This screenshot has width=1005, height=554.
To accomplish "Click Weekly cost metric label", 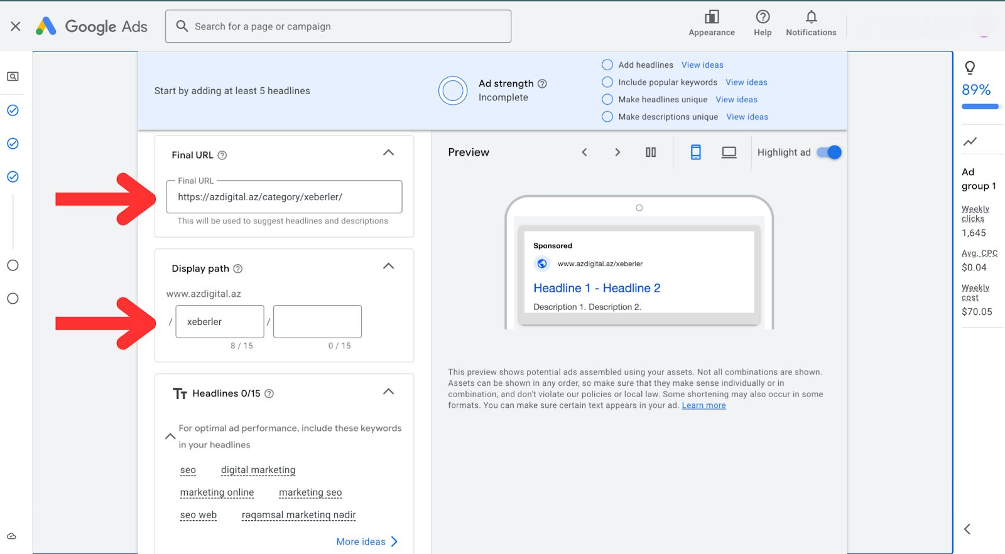I will (975, 293).
